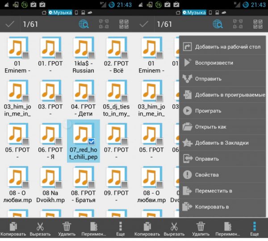Open the Еще overflow menu in the left screen
This screenshot has height=241, width=268.
pos(121,227)
